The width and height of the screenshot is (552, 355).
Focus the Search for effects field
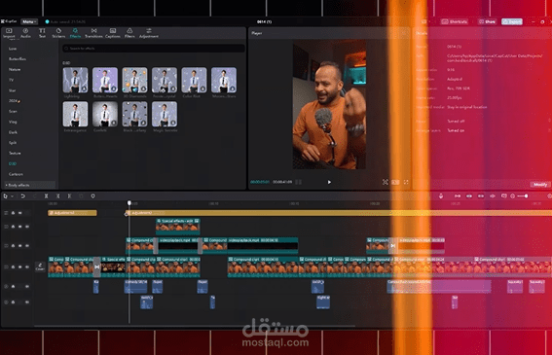(x=154, y=49)
